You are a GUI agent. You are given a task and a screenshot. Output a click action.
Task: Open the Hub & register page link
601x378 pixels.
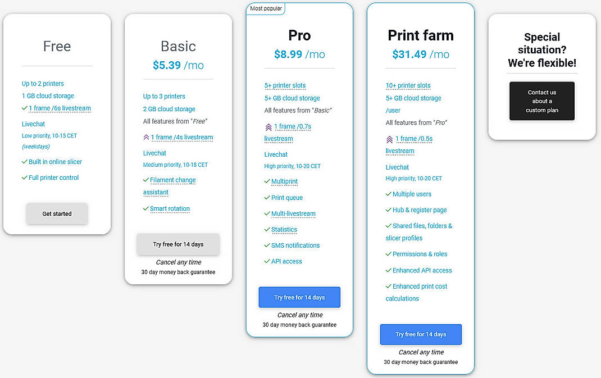[x=418, y=210]
